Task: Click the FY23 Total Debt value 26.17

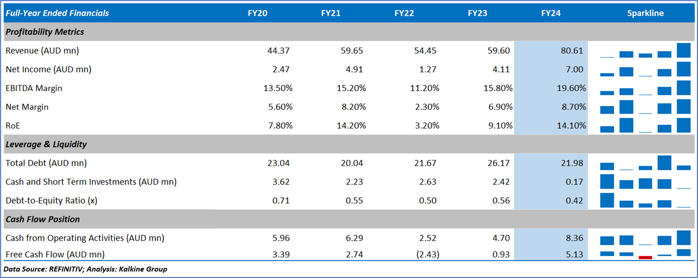Action: (x=498, y=163)
